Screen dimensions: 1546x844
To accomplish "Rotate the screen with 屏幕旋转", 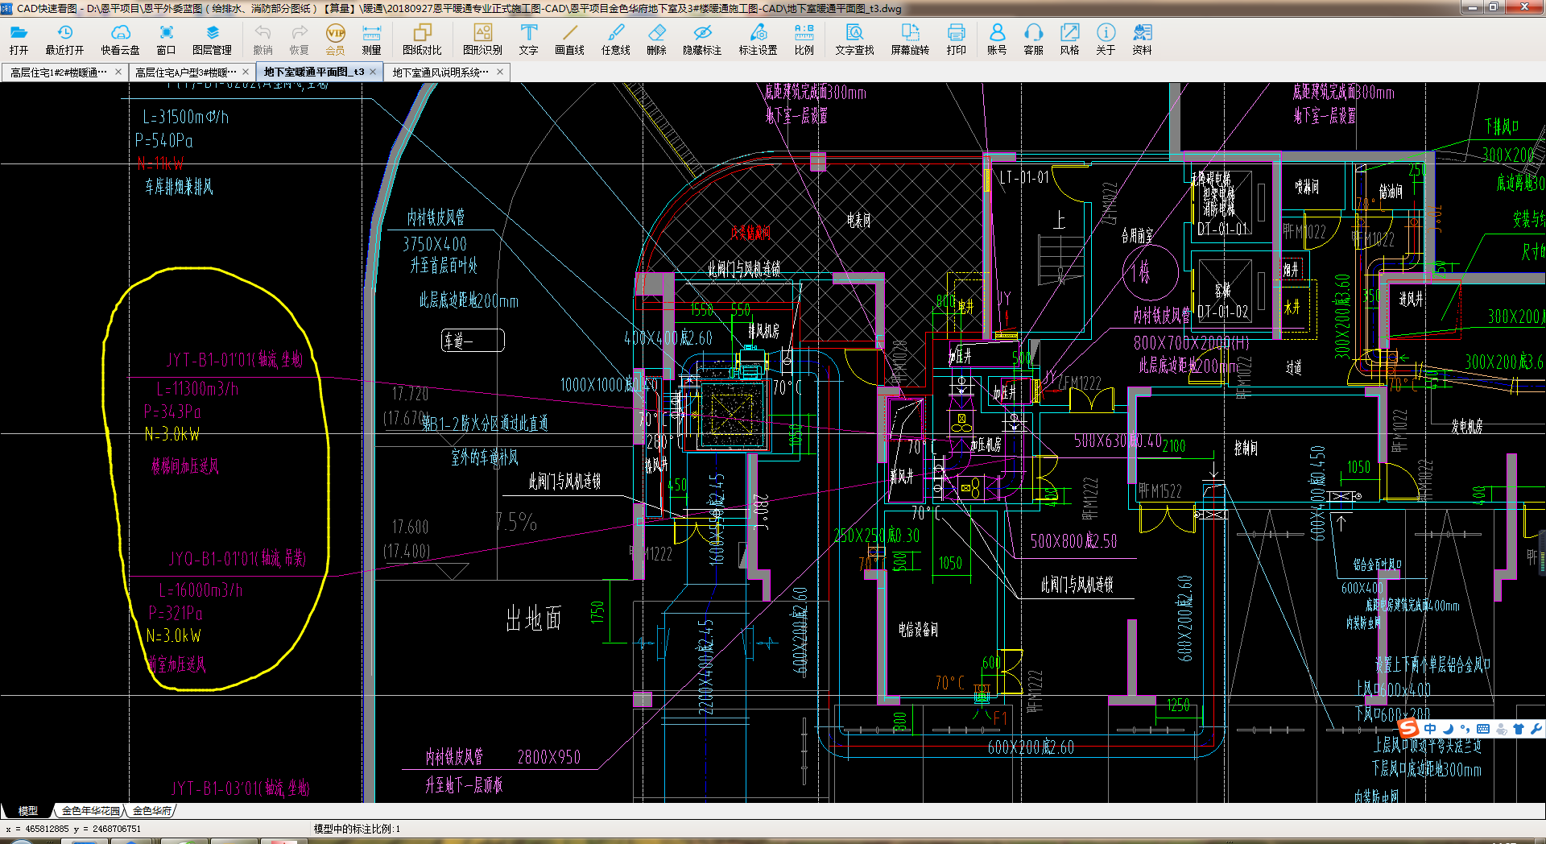I will [910, 39].
